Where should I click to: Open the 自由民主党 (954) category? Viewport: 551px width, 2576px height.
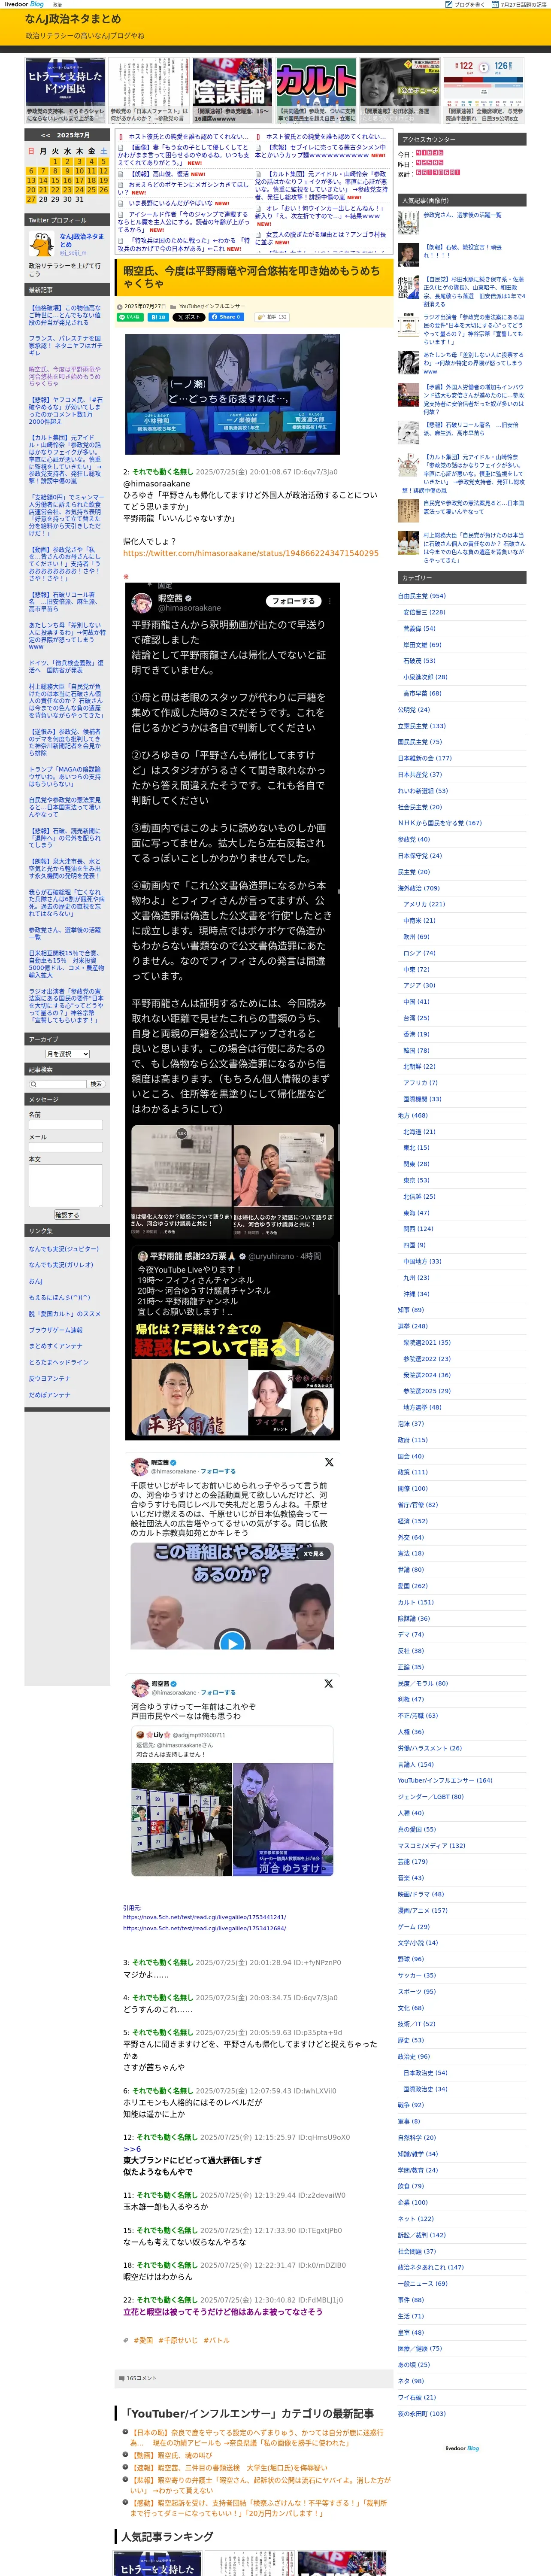(422, 596)
